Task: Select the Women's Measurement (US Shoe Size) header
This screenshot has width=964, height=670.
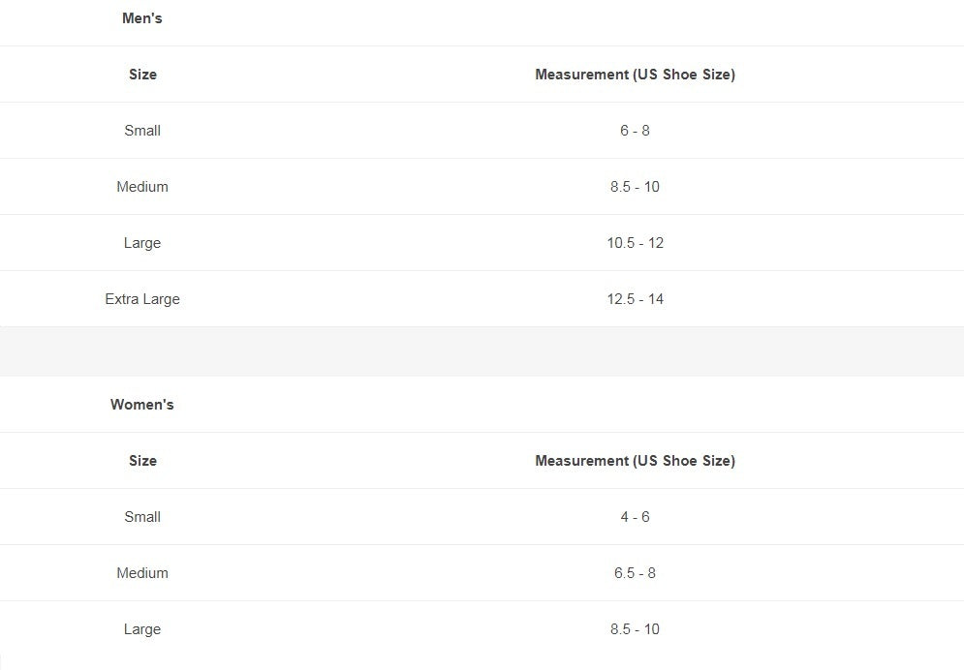Action: [635, 461]
